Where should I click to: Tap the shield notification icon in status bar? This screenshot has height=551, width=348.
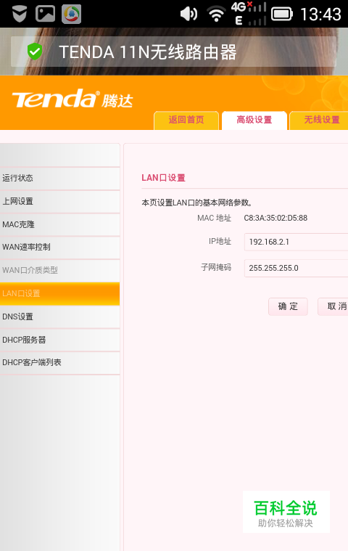click(x=20, y=14)
